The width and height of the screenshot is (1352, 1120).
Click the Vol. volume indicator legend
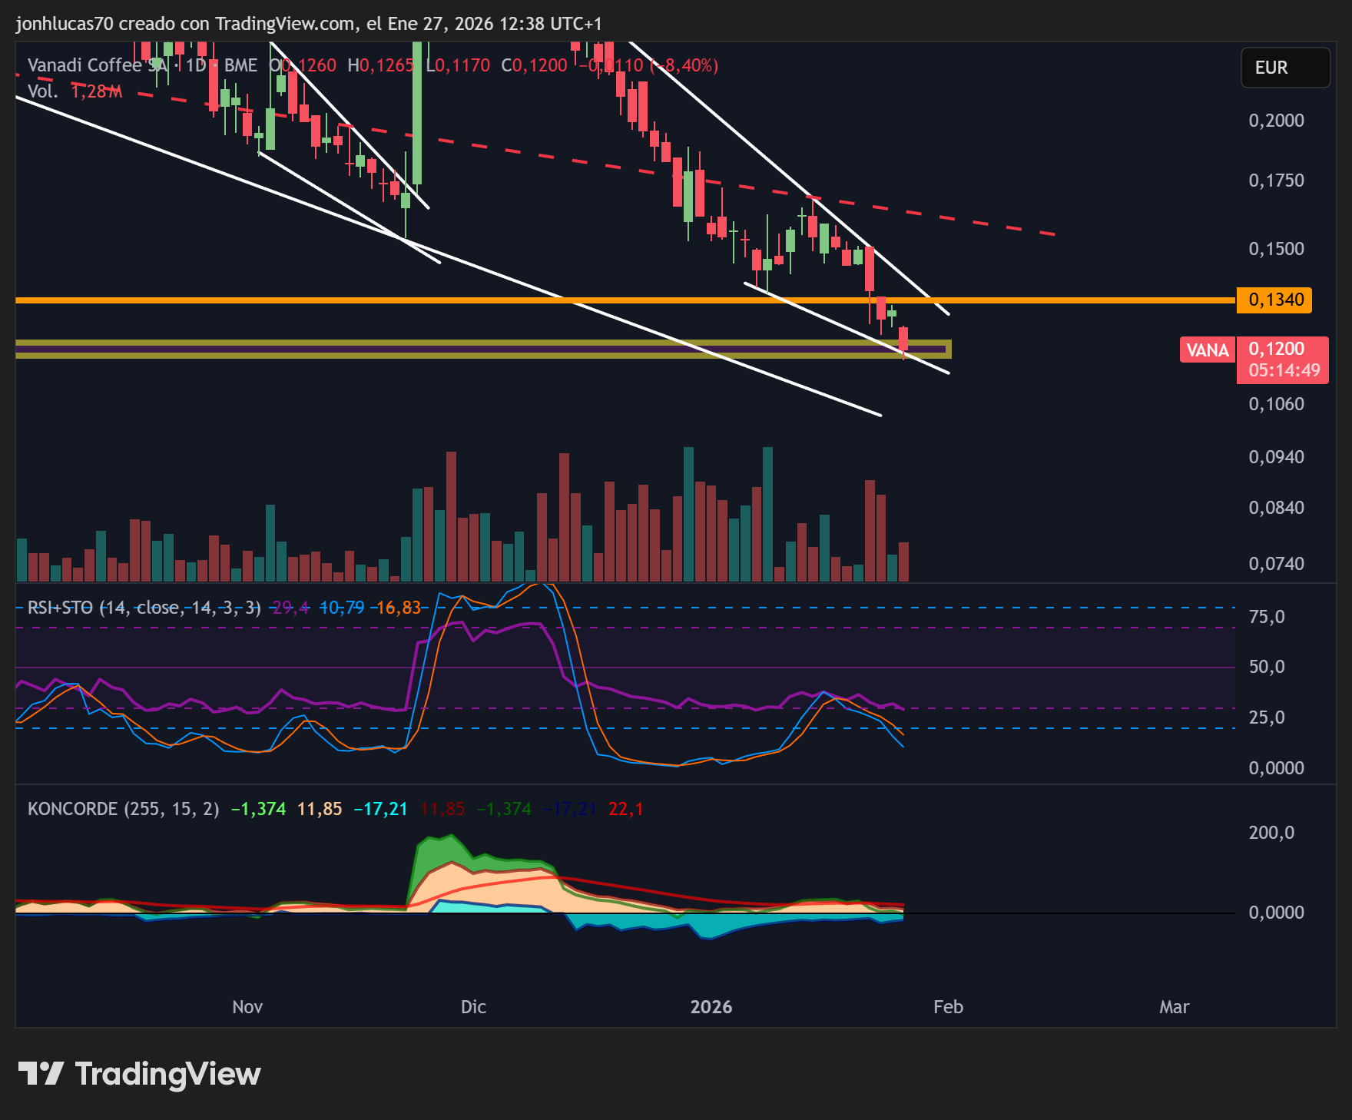click(42, 91)
